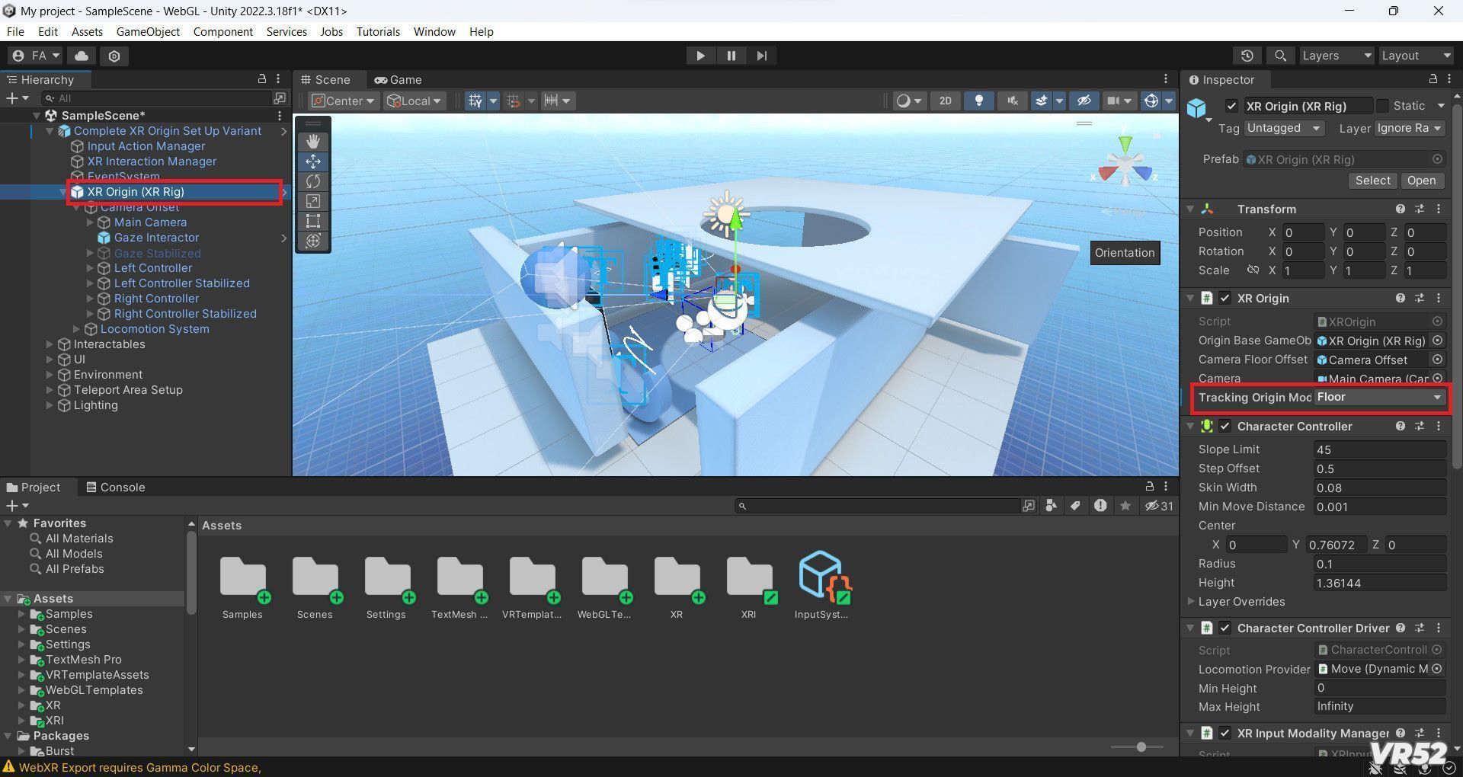1463x777 pixels.
Task: Open the GameObject menu
Action: (148, 31)
